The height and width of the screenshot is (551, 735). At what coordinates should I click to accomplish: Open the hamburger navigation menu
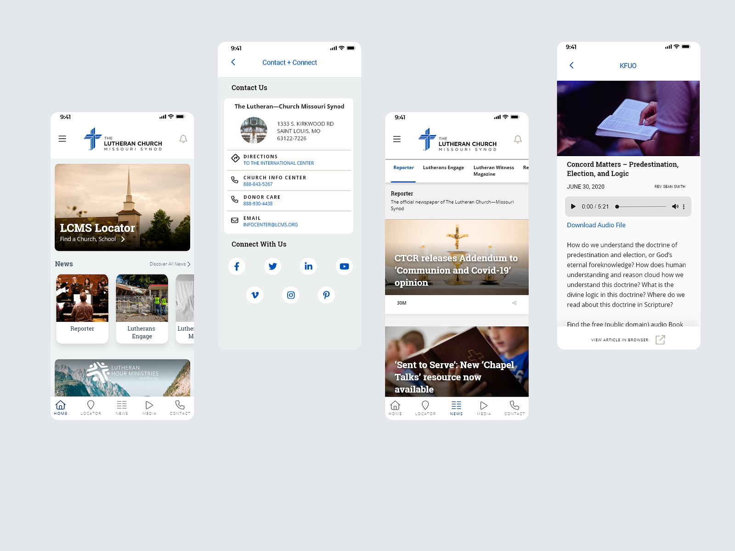click(62, 138)
